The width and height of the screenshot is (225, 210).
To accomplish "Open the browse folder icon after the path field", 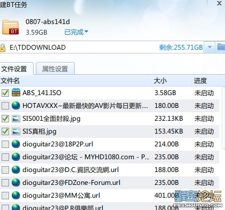I will coord(221,47).
